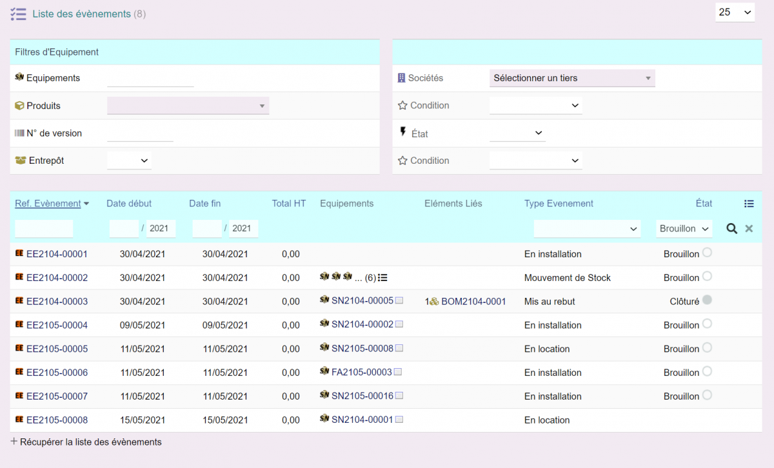Screen dimensions: 774x468
Task: Open the Brouillon state filter dropdown
Action: (684, 229)
